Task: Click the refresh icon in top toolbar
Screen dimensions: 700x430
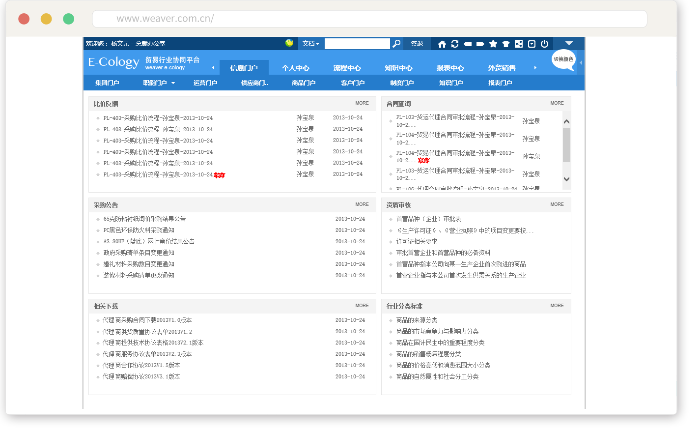Action: [455, 44]
